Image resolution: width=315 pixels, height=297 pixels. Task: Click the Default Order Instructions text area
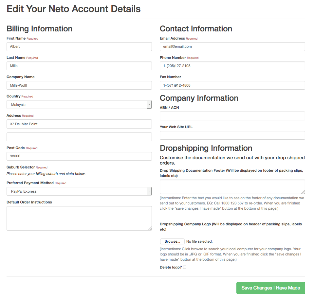coord(79,218)
